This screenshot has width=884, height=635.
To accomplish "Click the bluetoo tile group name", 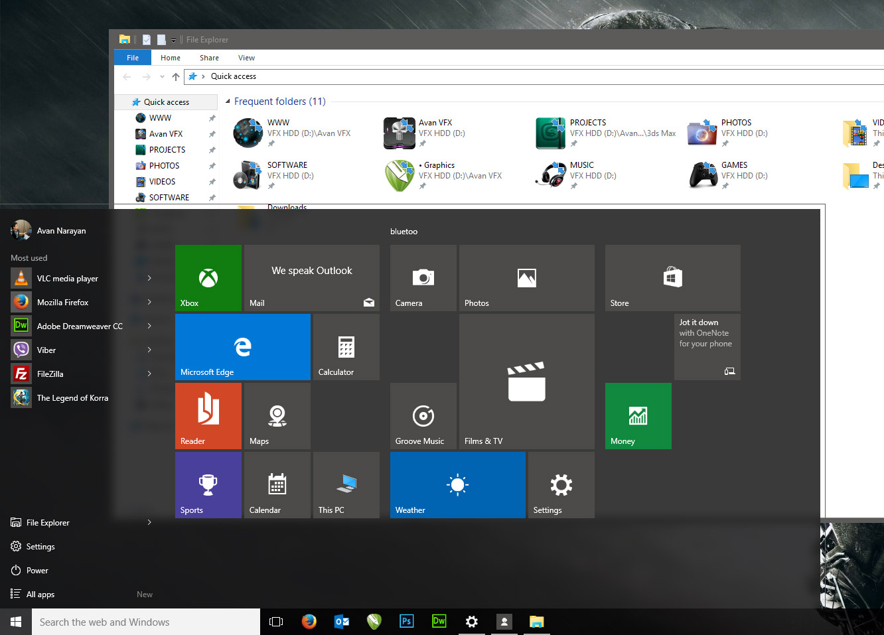I will (404, 231).
